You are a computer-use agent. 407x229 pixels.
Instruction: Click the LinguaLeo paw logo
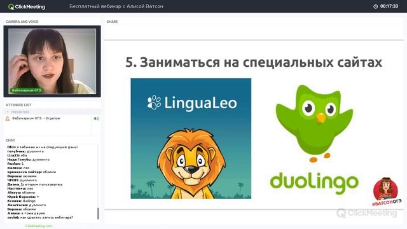click(154, 102)
